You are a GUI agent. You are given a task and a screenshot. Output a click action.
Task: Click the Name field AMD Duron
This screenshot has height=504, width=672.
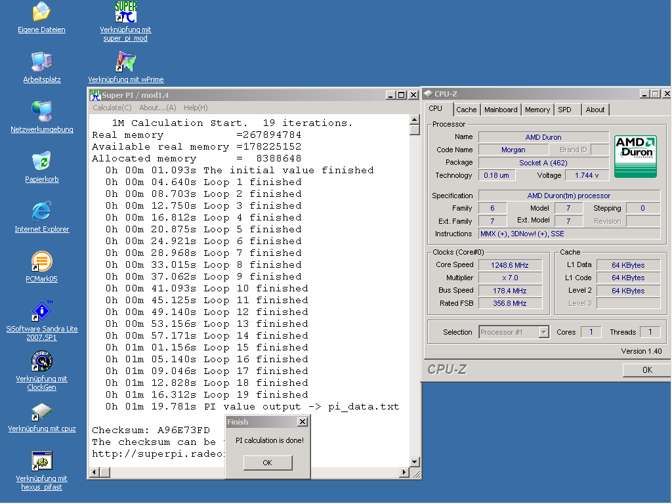543,137
